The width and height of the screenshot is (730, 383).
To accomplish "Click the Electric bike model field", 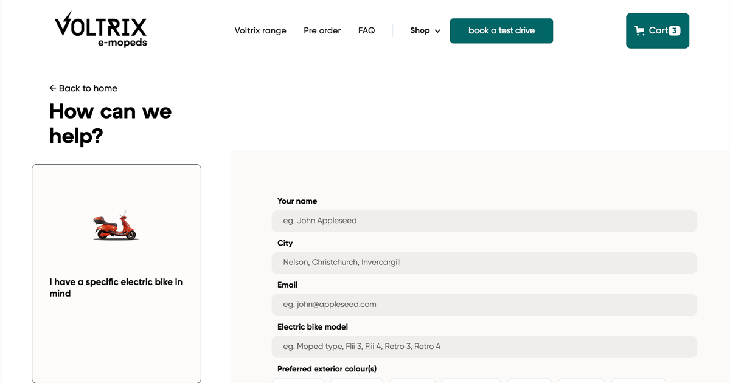I will (484, 347).
